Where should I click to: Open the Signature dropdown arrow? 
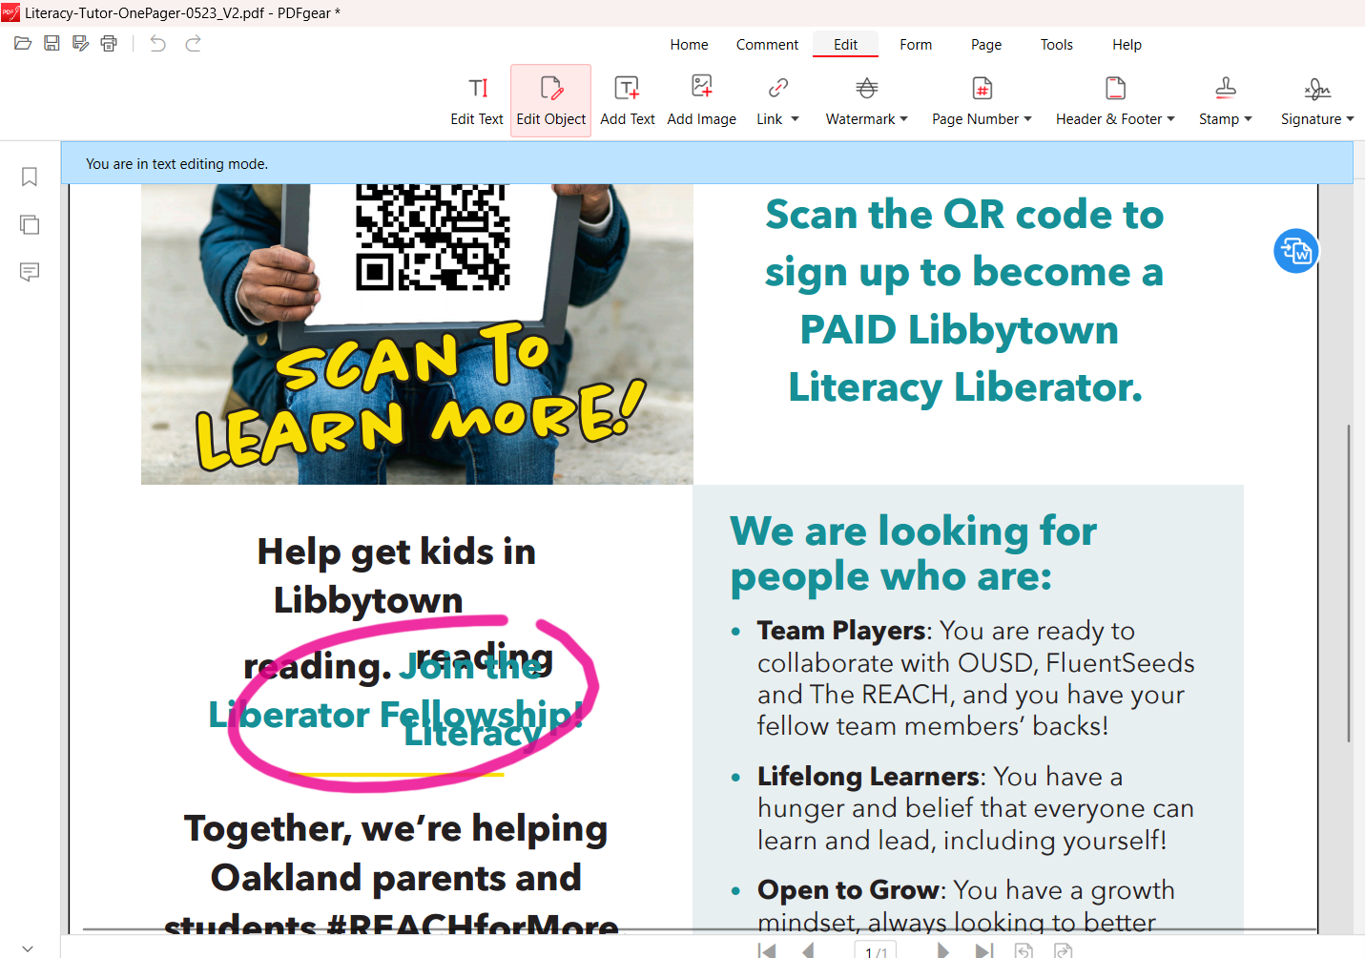pyautogui.click(x=1350, y=119)
